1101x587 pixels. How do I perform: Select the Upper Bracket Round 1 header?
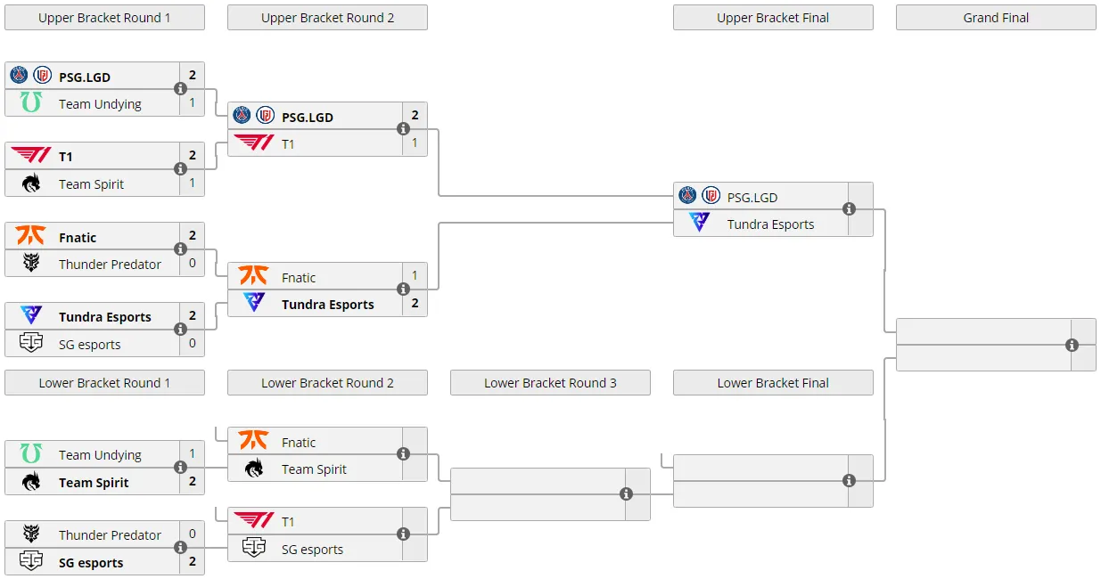tap(104, 18)
